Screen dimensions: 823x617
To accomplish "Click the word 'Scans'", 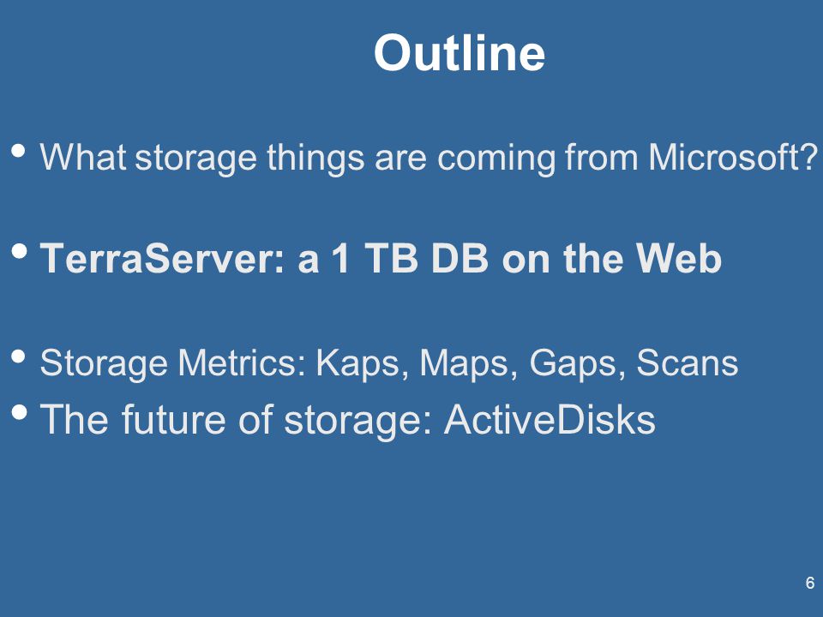I will [687, 362].
